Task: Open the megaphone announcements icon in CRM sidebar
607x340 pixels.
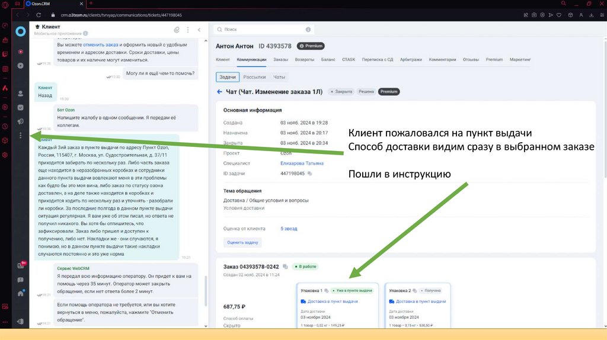Action: tap(21, 121)
